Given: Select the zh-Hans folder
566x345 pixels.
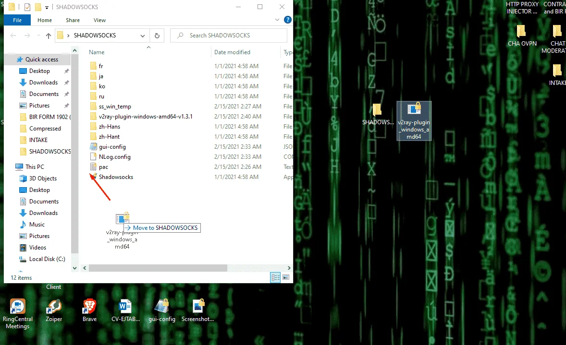Looking at the screenshot, I should [x=110, y=127].
